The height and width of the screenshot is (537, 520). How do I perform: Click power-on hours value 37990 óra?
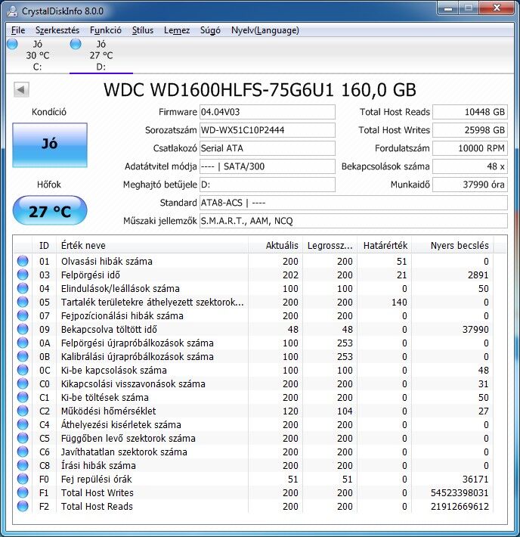click(x=470, y=185)
